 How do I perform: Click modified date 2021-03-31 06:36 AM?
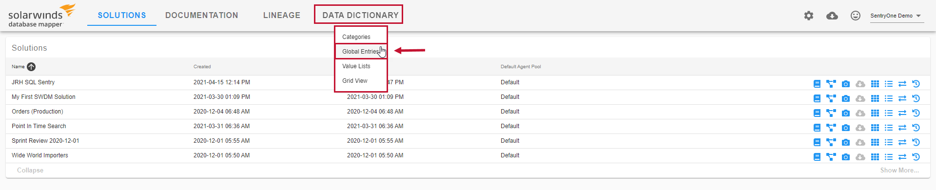point(375,126)
